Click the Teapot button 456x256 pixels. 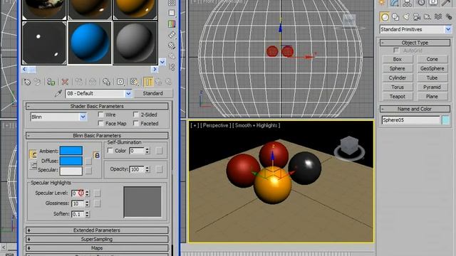(398, 97)
